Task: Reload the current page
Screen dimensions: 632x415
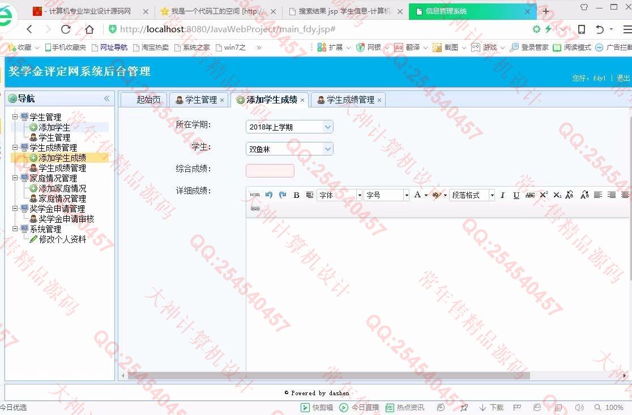Action: pyautogui.click(x=66, y=29)
